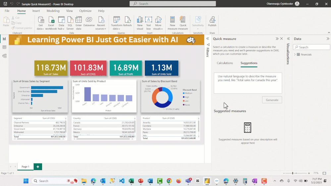Click the title bar Search box

(173, 4)
